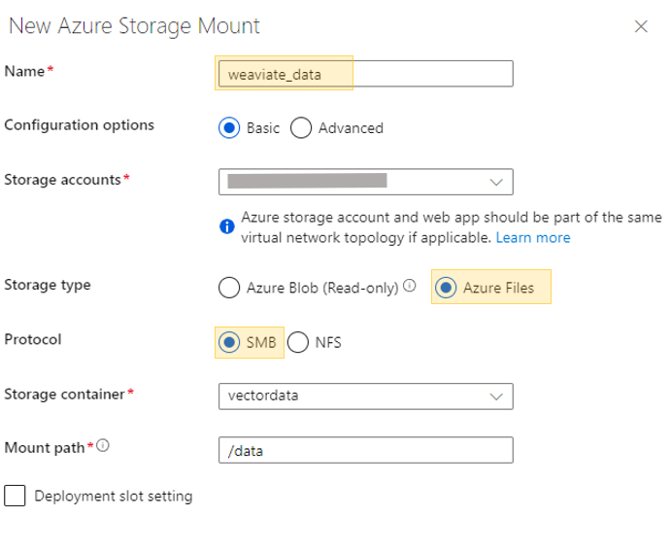Close the New Azure Storage Mount panel
The width and height of the screenshot is (672, 552).
(641, 26)
